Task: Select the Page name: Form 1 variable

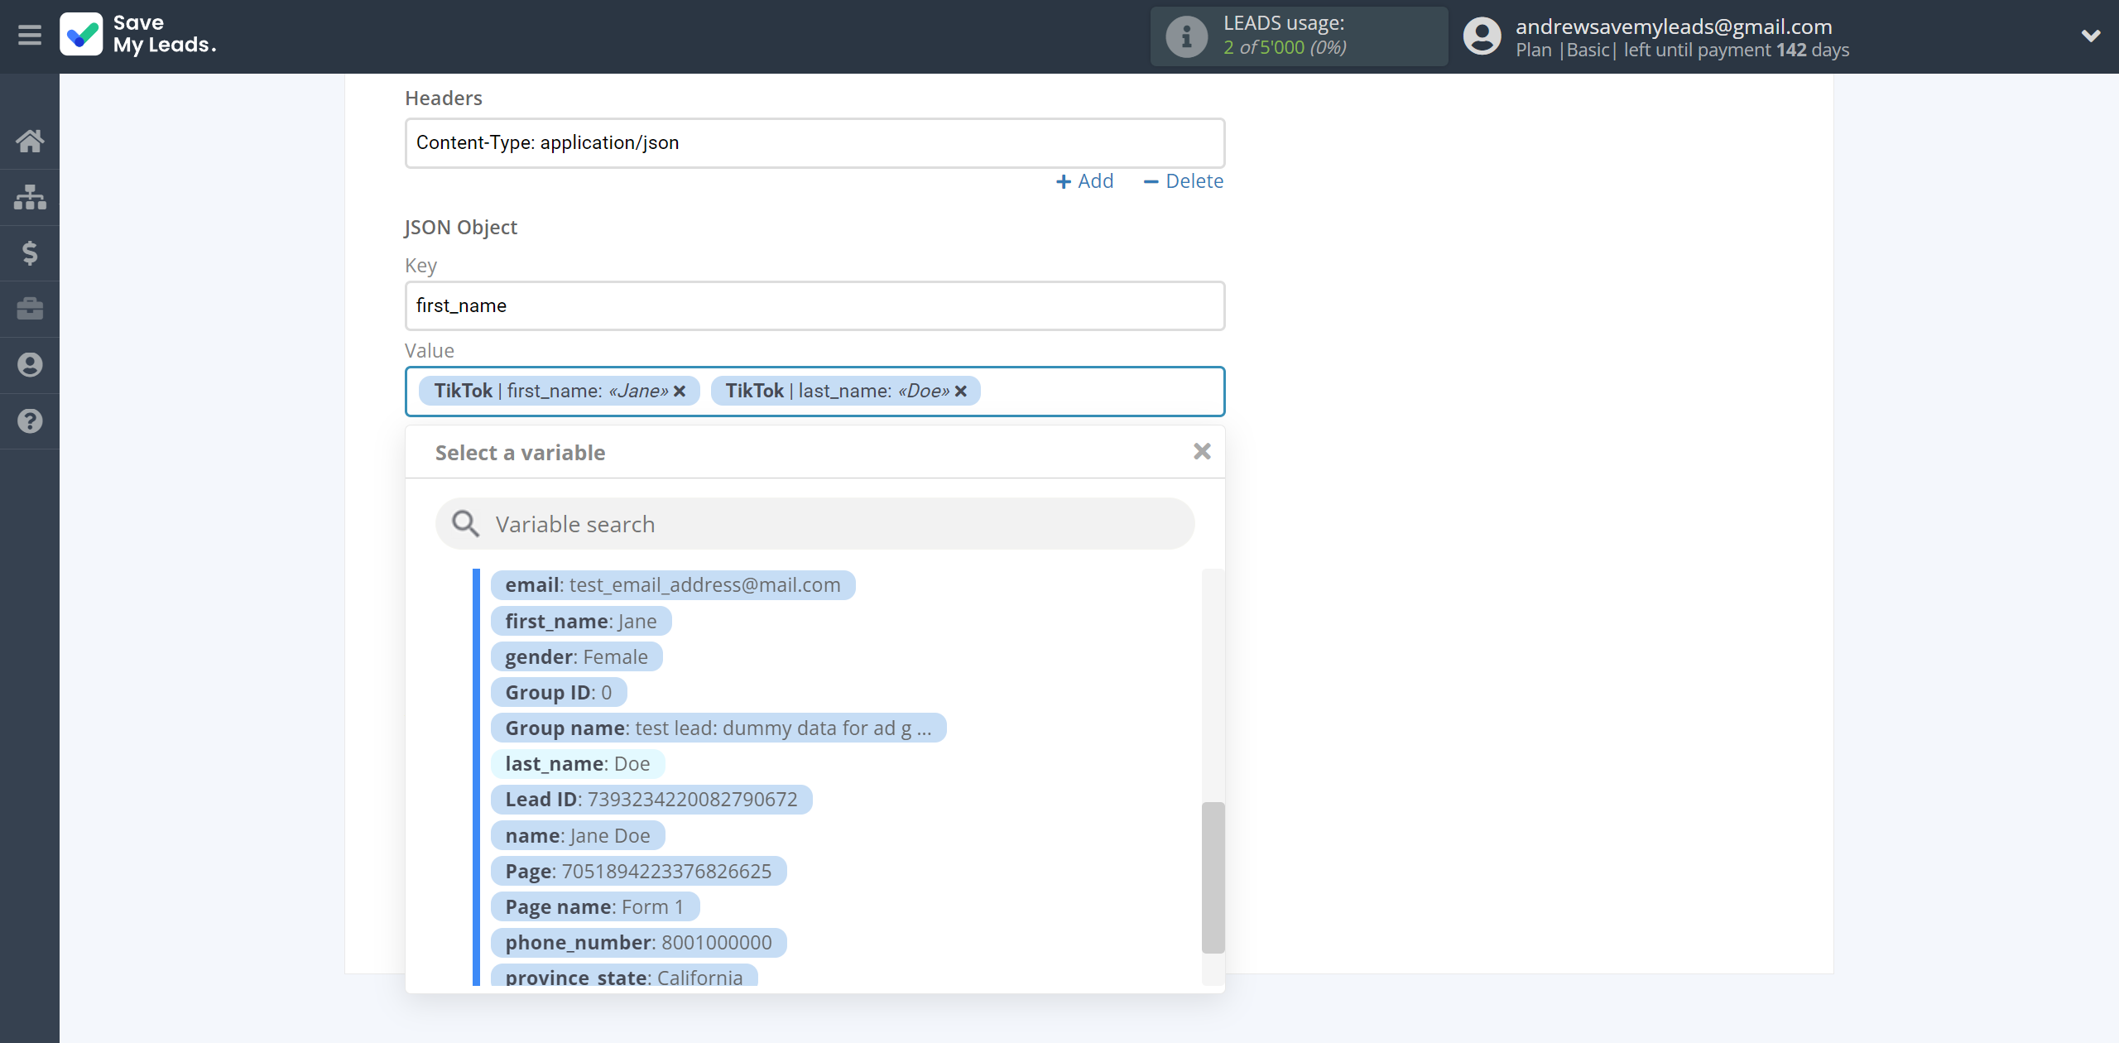Action: click(595, 907)
